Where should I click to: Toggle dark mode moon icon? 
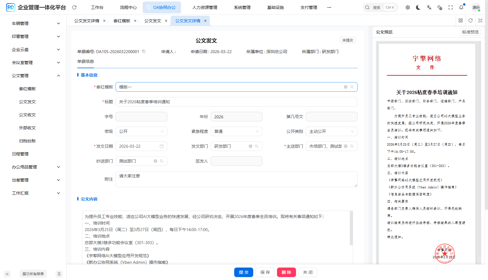(418, 7)
